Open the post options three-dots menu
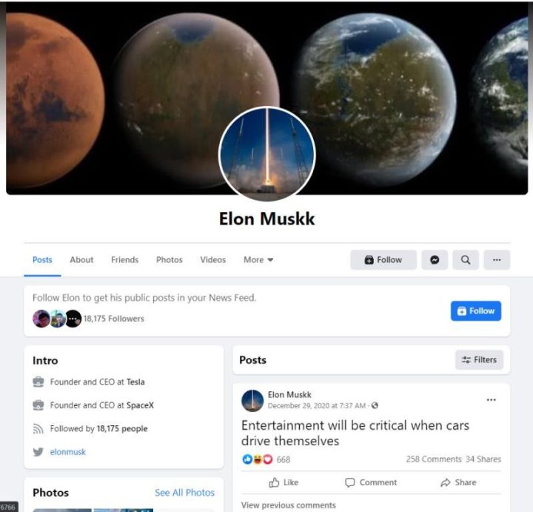The height and width of the screenshot is (512, 533). [x=491, y=399]
